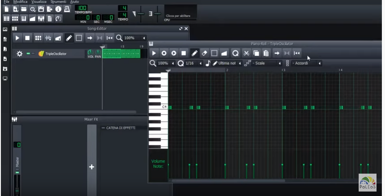Toggle the TripleOscillator track mute LED
Screen dimensions: 385x196
tap(28, 54)
